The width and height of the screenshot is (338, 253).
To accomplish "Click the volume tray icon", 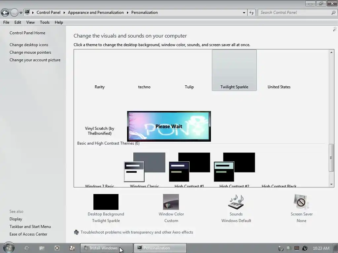I will pos(305,248).
